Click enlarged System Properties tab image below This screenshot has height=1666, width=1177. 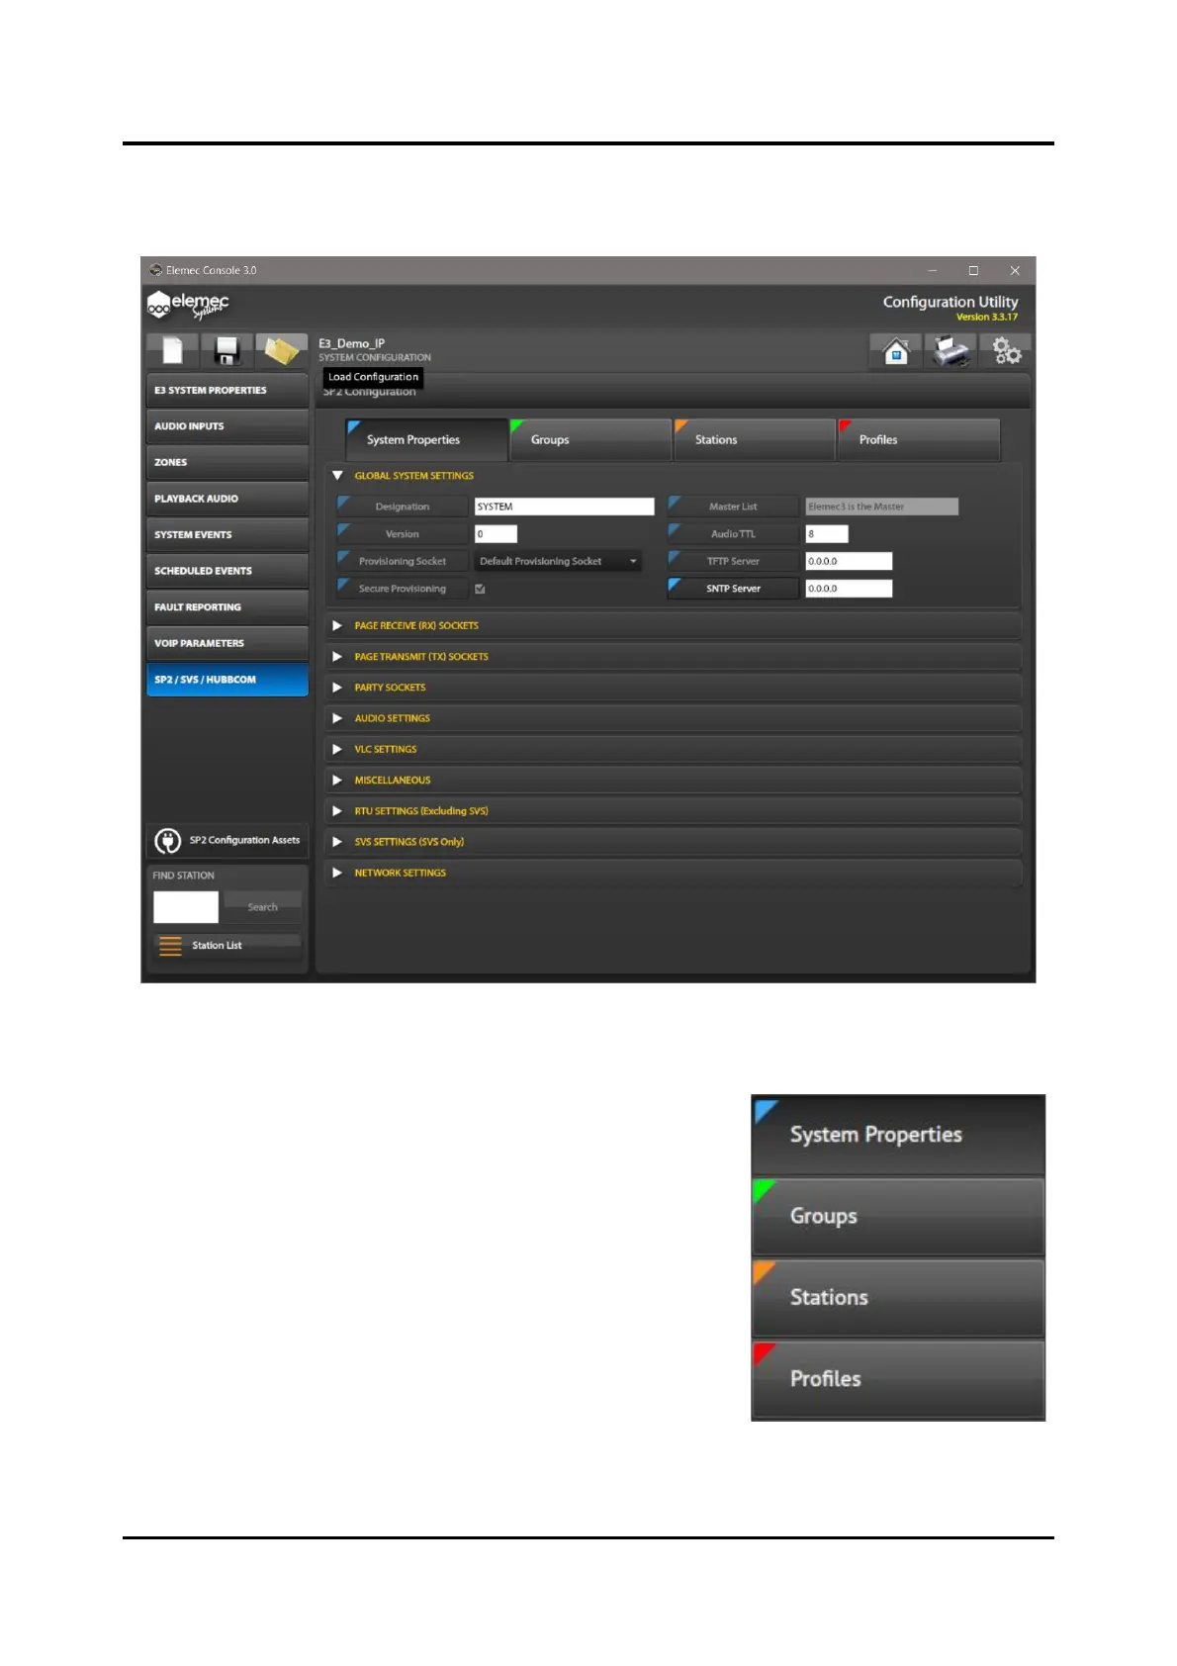pos(898,1136)
